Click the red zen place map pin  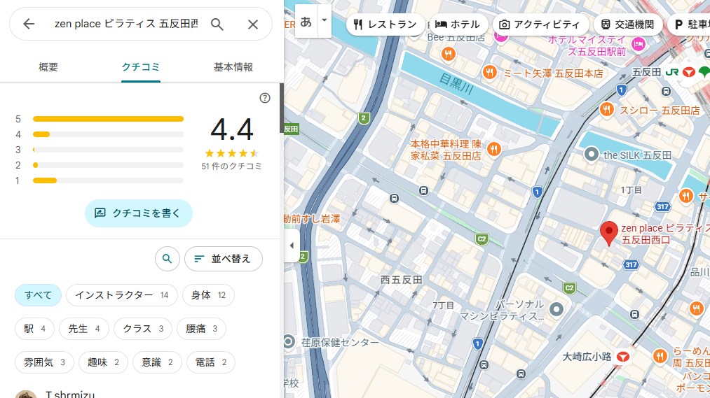click(x=609, y=232)
